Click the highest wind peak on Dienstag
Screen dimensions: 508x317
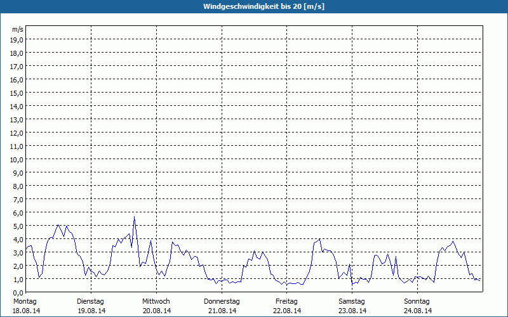pos(134,217)
